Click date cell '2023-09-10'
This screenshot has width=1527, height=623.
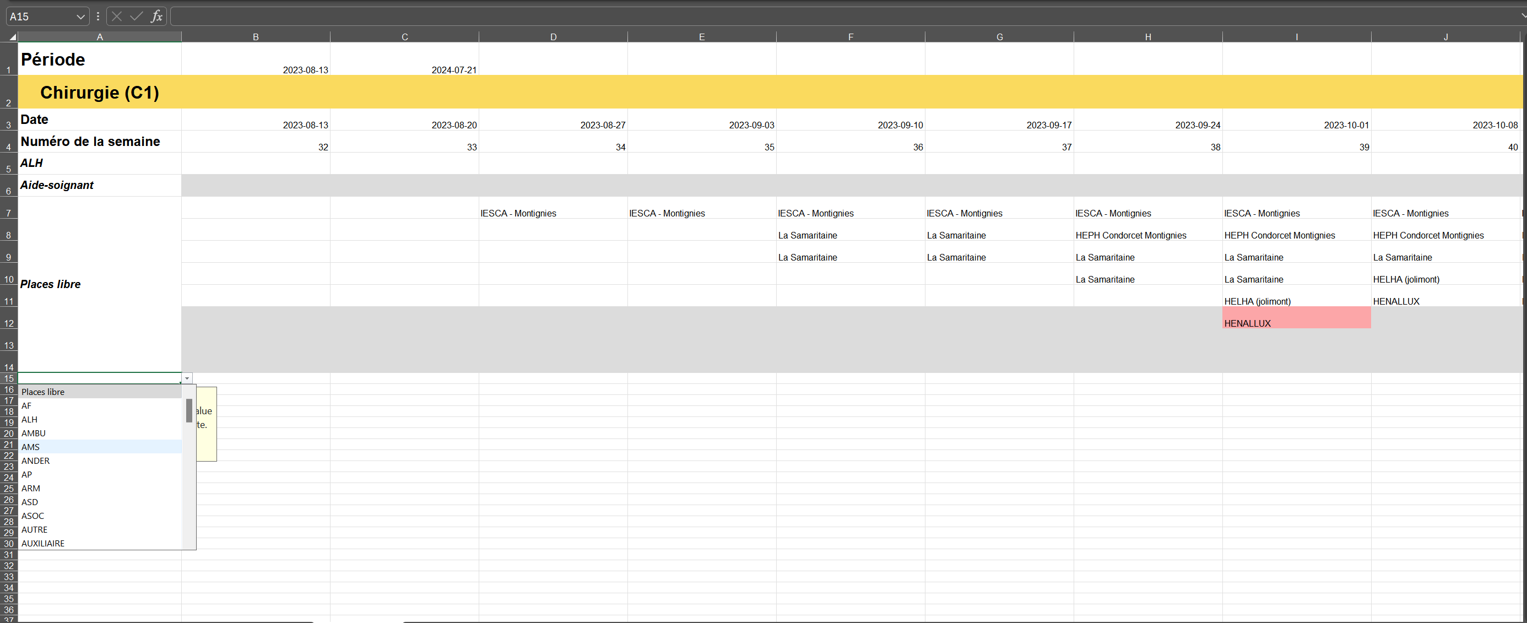pyautogui.click(x=851, y=120)
